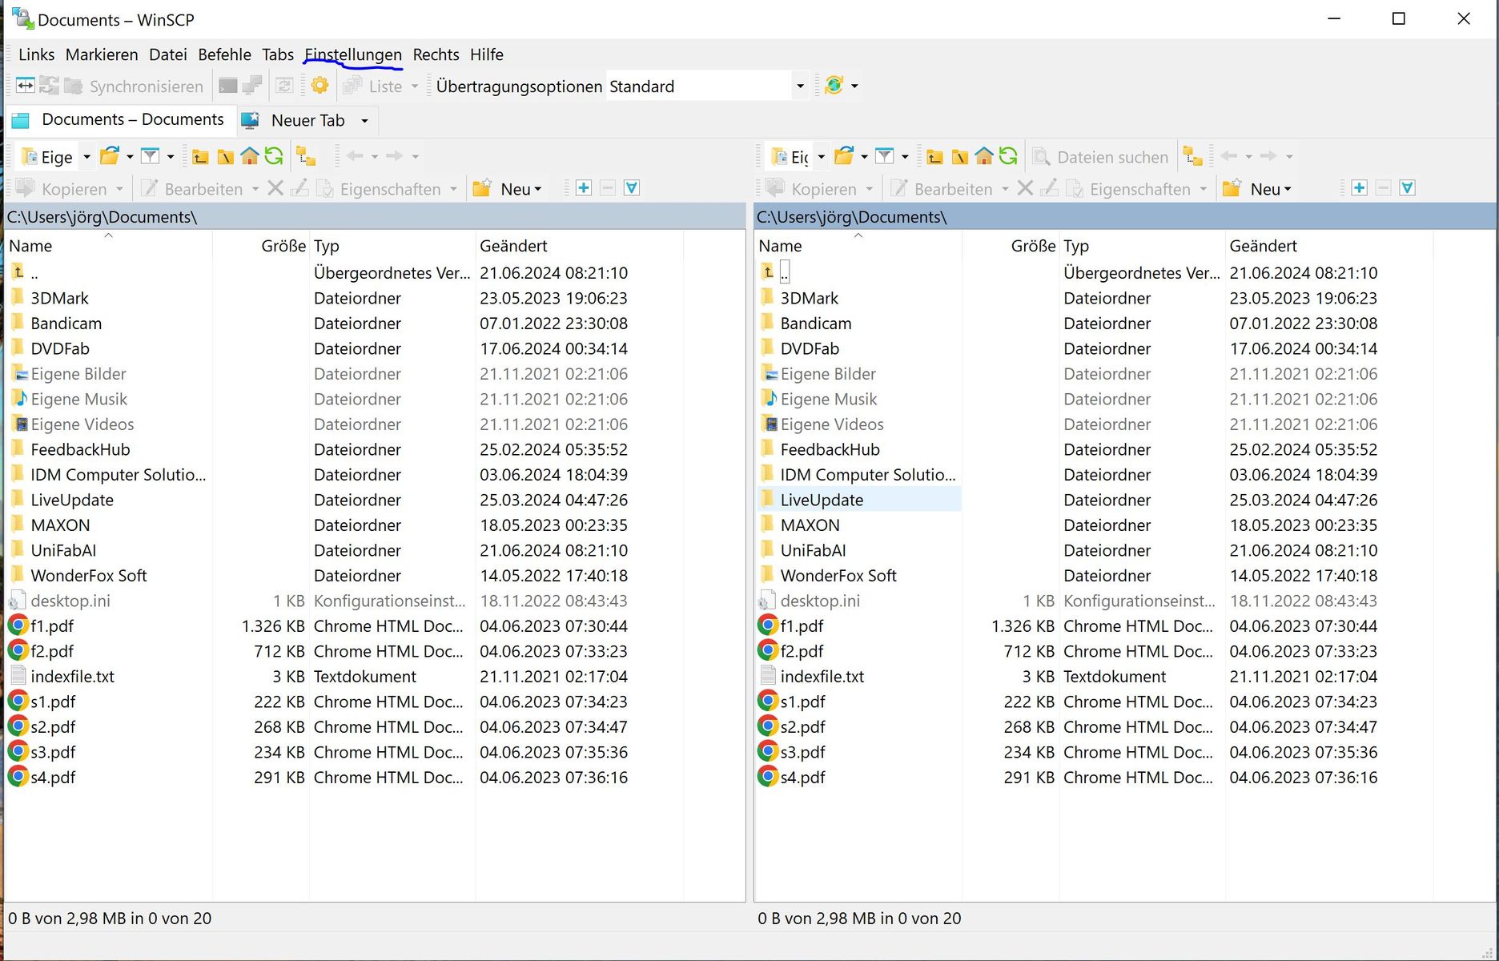Open directory folder icon in left panel

coord(110,156)
